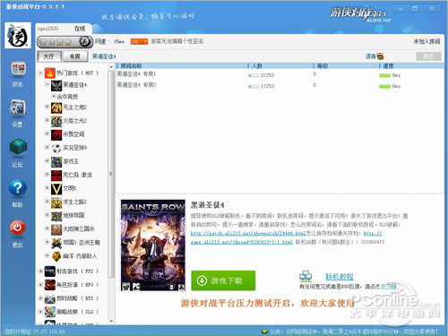This screenshot has width=448, height=336.
Task: Click the voice (语音) icon
Action: click(x=380, y=56)
